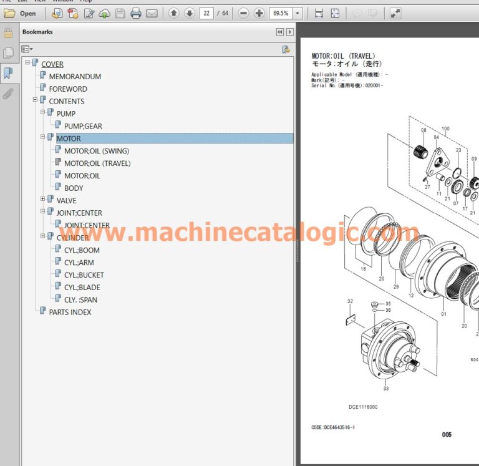Click the read mode expand icon

(395, 14)
